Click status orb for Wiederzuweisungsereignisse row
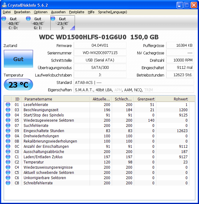The width and height of the screenshot is (199, 204). (x=8, y=167)
